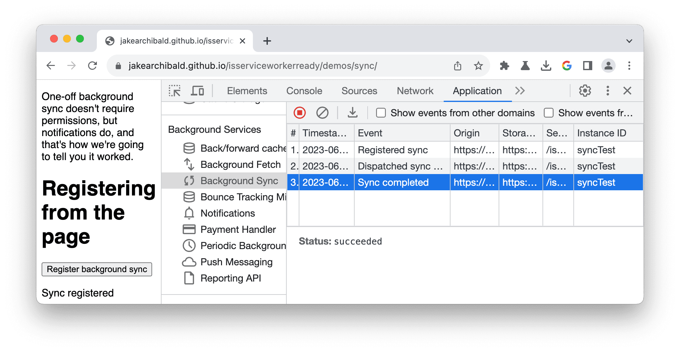Click Register background sync button
Viewport: 680px width, 352px height.
pos(97,269)
